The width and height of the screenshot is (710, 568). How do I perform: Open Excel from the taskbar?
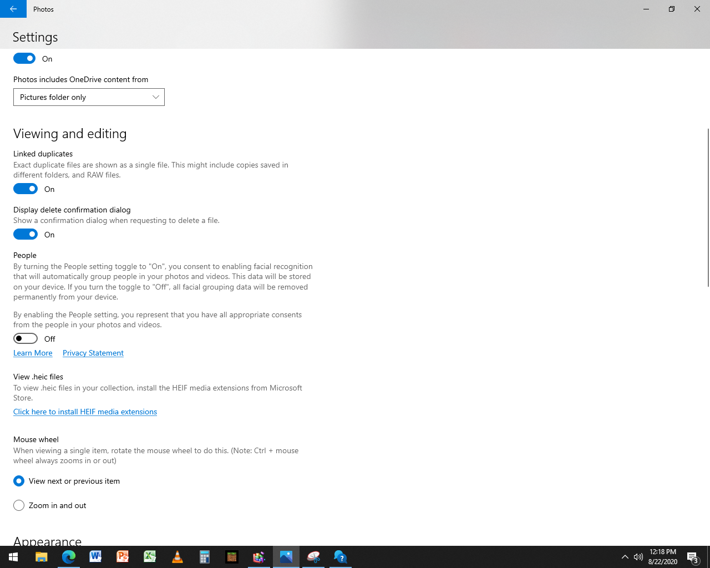click(150, 557)
